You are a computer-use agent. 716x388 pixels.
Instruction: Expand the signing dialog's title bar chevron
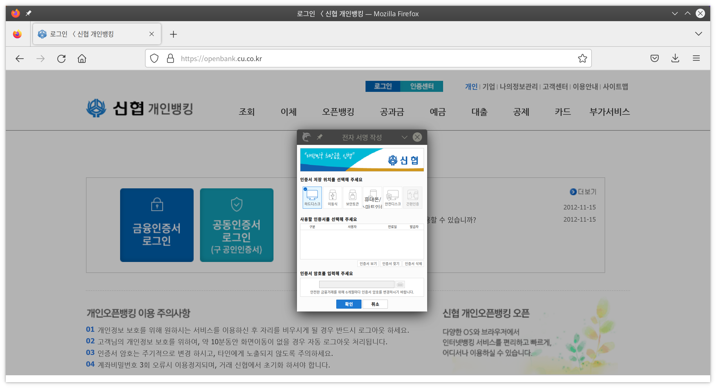click(x=405, y=137)
